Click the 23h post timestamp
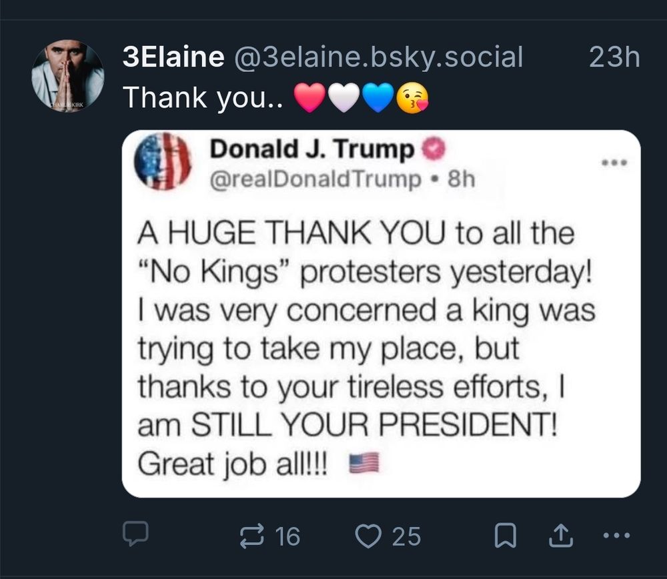 coord(614,58)
